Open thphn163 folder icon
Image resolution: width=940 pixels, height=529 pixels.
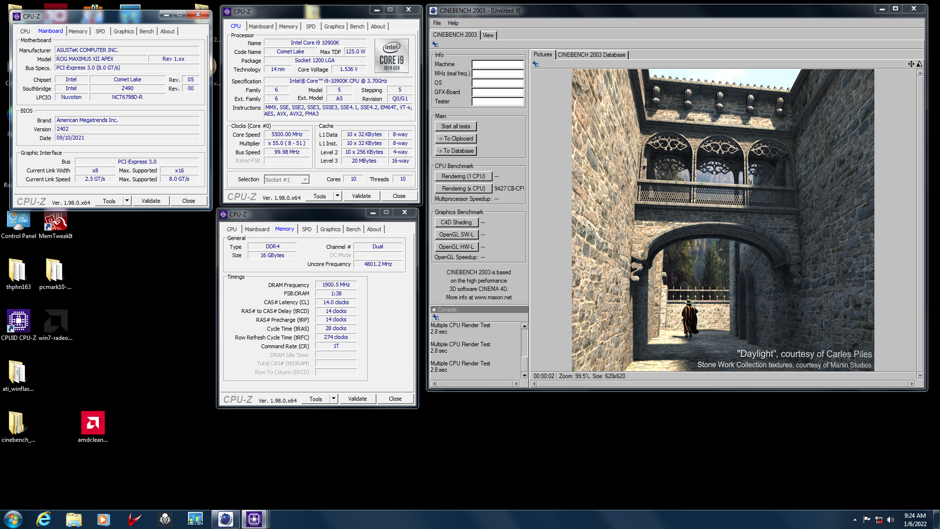pos(18,274)
